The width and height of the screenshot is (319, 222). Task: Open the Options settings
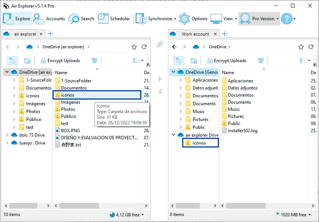tap(193, 19)
